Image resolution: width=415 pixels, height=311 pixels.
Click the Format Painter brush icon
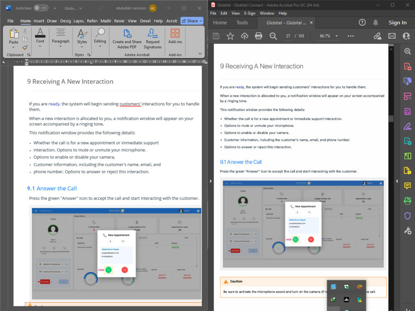point(25,48)
